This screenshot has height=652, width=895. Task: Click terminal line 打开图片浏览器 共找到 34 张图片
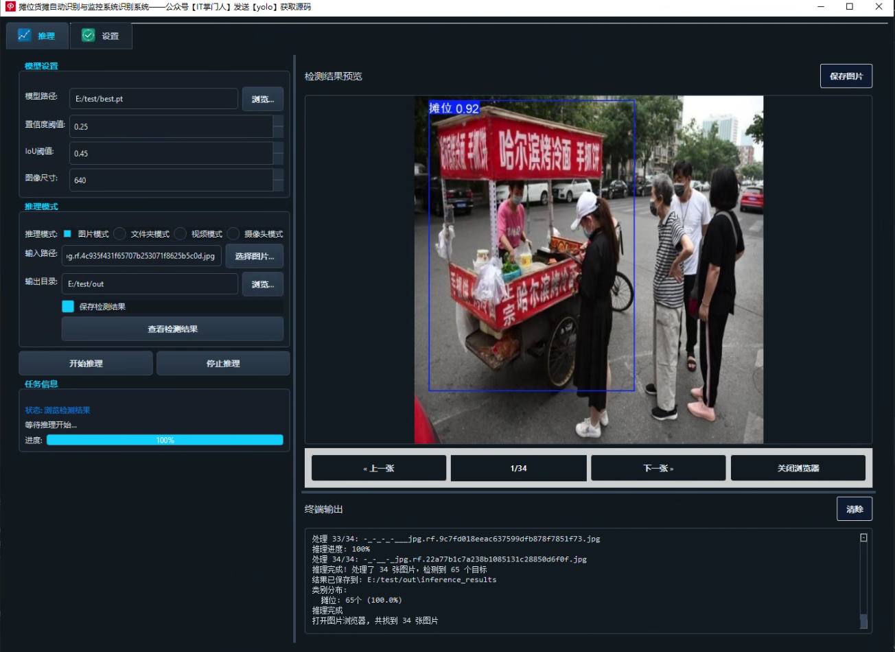(375, 621)
